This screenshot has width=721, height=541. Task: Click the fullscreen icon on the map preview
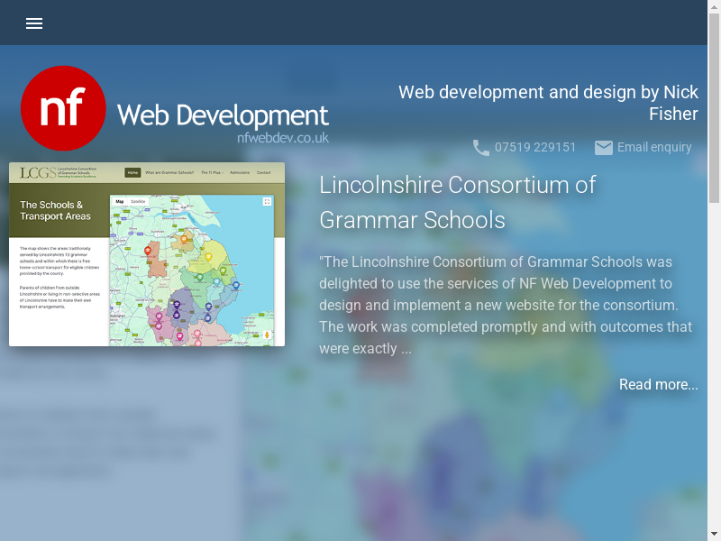point(267,202)
